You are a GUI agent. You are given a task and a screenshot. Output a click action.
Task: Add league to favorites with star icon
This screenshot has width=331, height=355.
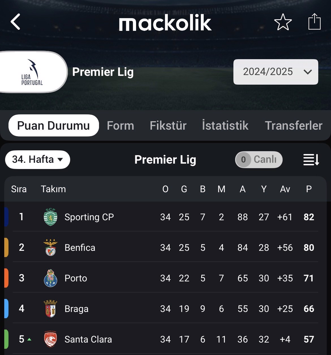coord(283,22)
